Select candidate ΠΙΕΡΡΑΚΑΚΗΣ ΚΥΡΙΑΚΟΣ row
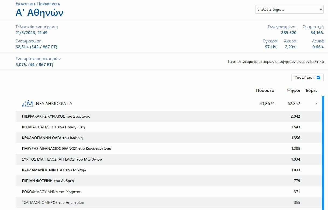This screenshot has height=210, width=328. pos(56,116)
